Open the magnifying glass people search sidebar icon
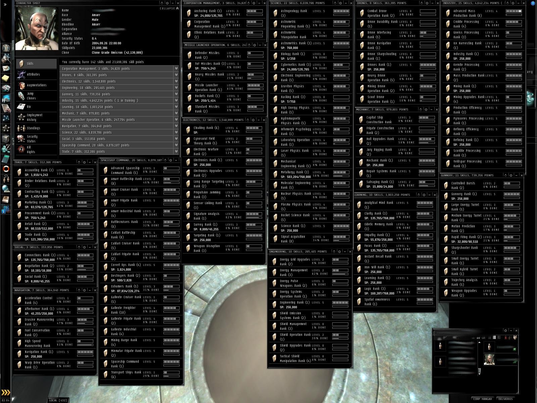Screen dimensions: 537x403 coord(6,58)
